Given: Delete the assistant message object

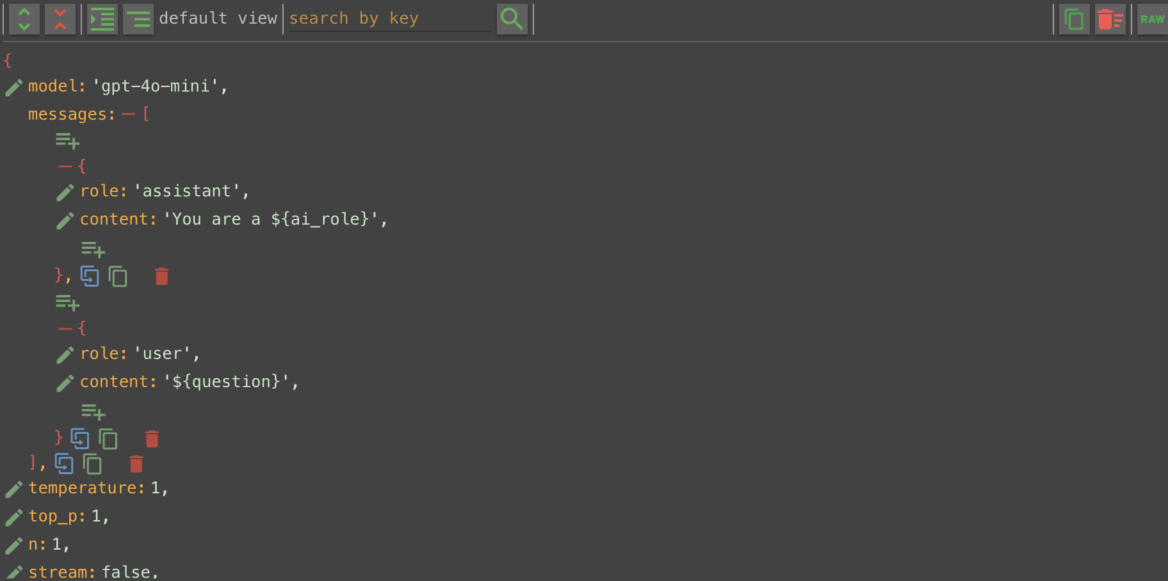Looking at the screenshot, I should point(162,276).
